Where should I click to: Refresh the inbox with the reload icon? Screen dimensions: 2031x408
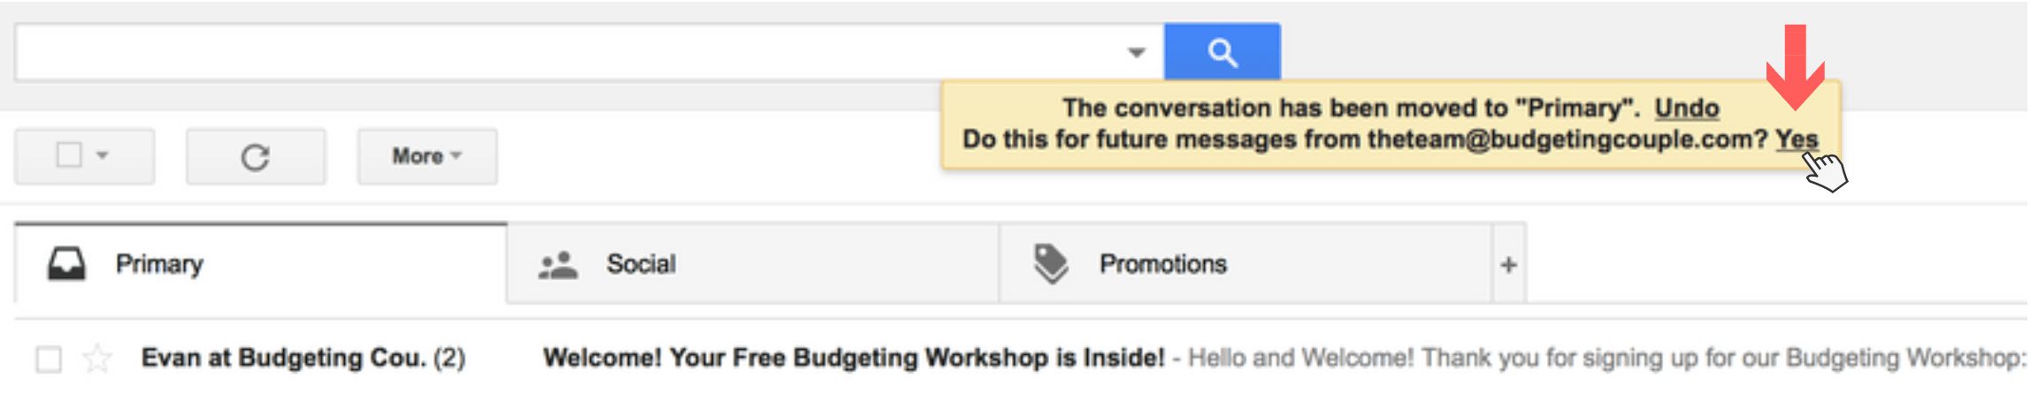tap(256, 157)
